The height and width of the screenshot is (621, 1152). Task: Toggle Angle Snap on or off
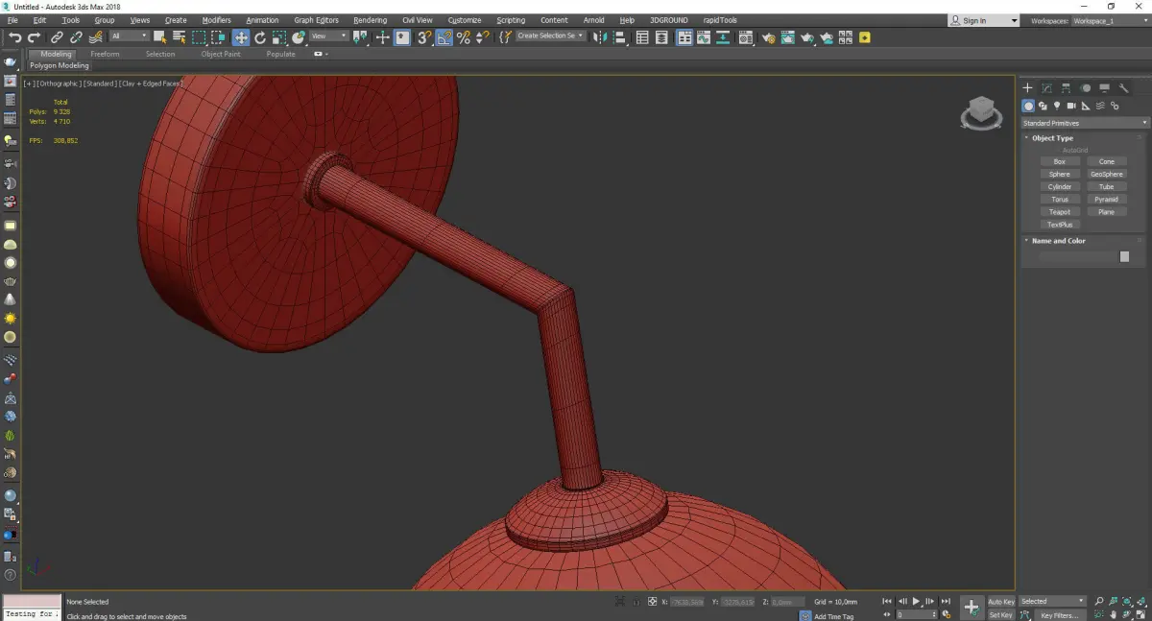coord(444,37)
